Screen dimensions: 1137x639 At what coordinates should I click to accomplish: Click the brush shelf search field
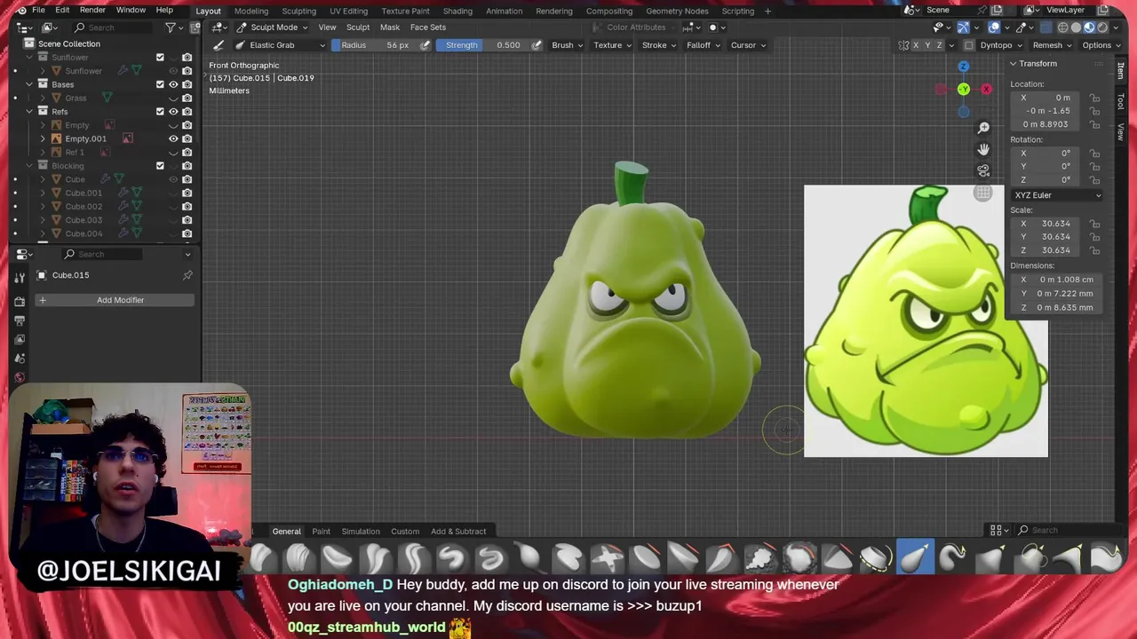[x=1070, y=531]
